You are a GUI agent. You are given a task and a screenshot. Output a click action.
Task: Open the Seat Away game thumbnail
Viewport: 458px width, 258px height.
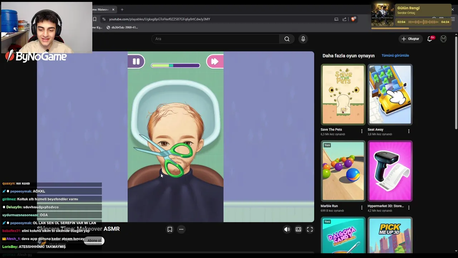click(x=390, y=95)
